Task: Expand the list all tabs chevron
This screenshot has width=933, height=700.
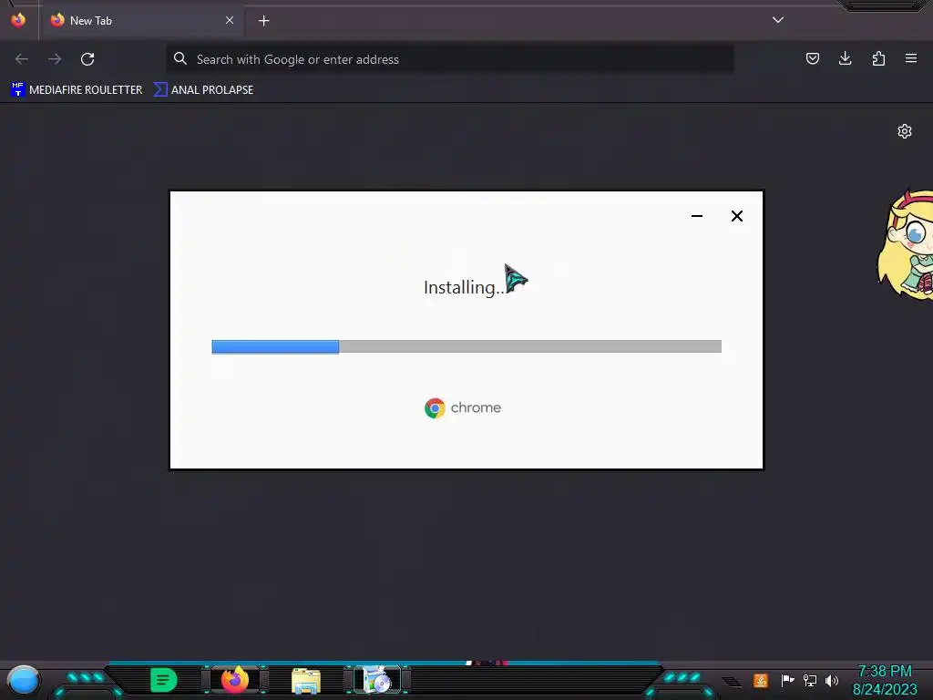Action: (x=778, y=20)
